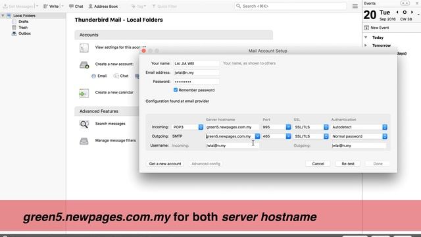Click Get a new account button
Screen dimensions: 421x237
165,164
